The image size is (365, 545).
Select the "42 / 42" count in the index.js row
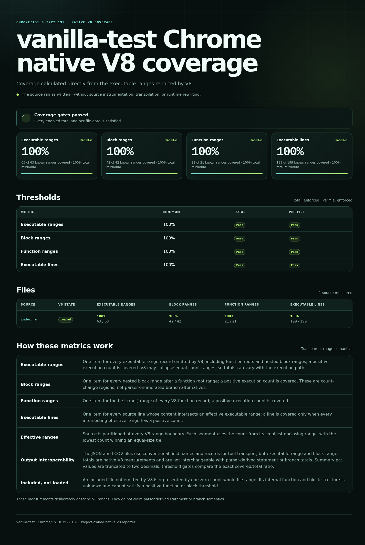pos(175,321)
